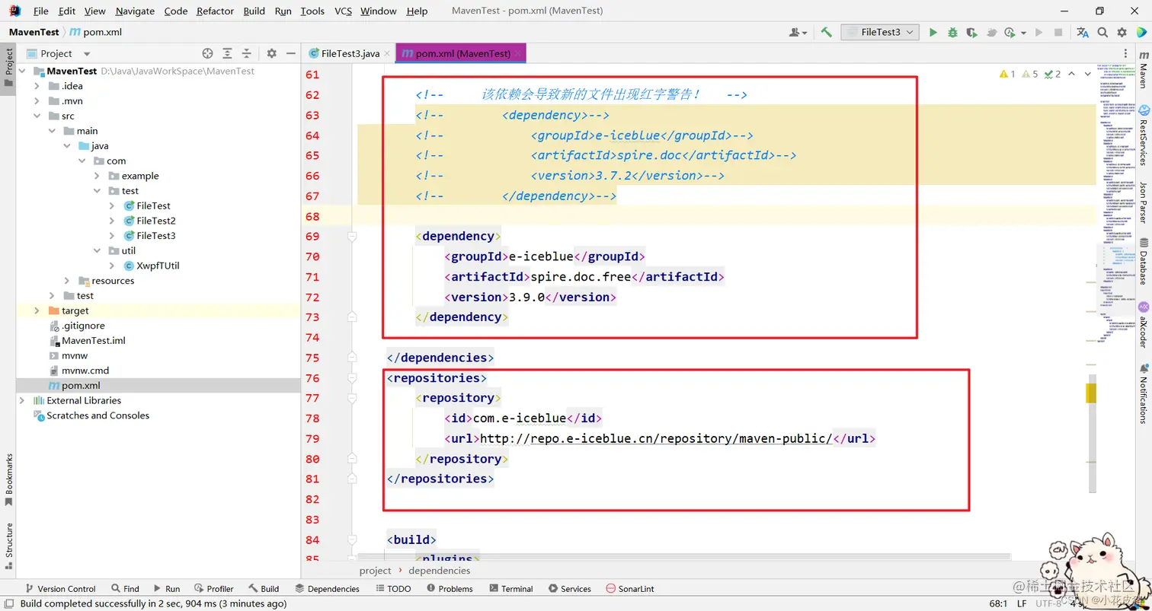Screen dimensions: 1152x611
Task: Close the FileTest3.java editor tab
Action: (387, 54)
